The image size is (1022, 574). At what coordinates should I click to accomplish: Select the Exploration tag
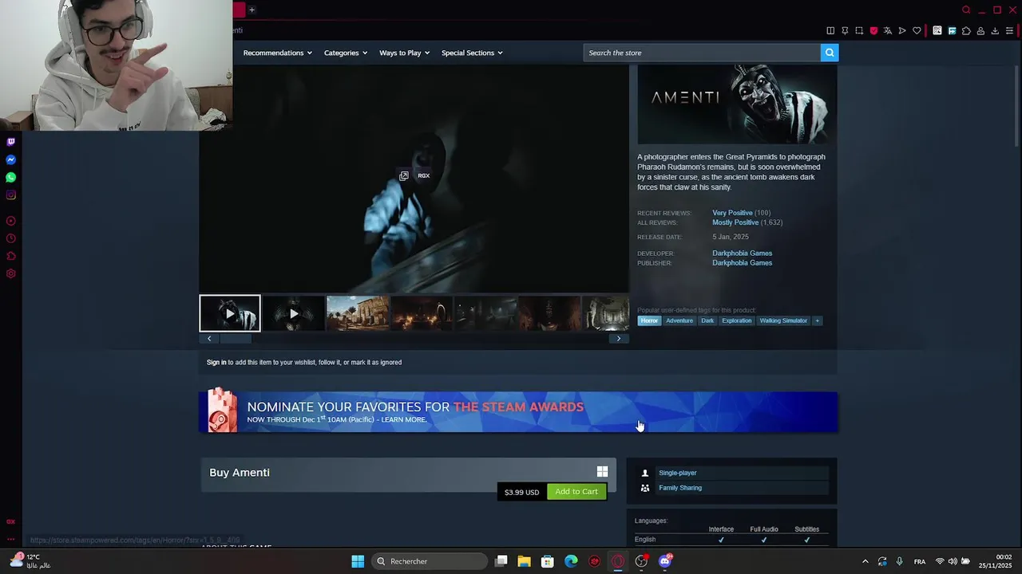736,320
